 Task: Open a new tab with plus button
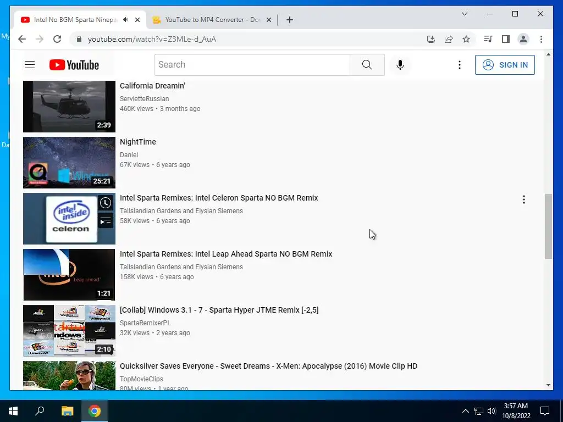tap(290, 20)
